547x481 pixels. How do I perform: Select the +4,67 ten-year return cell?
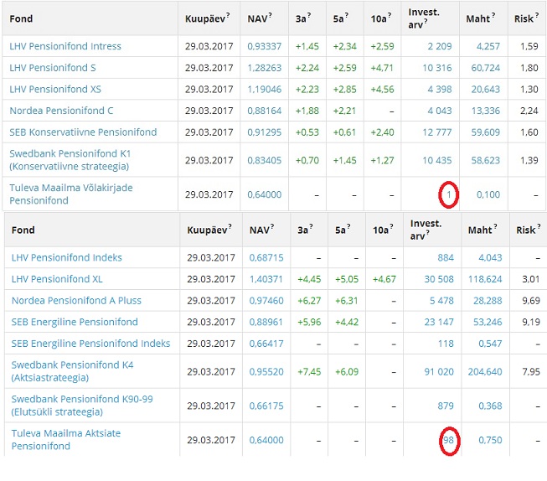pyautogui.click(x=384, y=279)
